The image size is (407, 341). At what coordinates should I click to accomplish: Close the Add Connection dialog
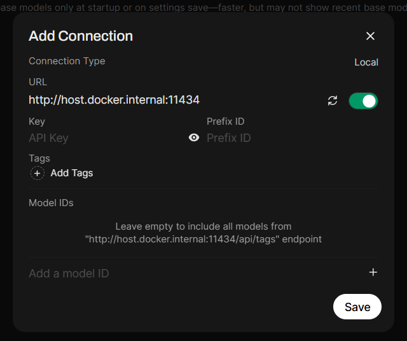[370, 36]
